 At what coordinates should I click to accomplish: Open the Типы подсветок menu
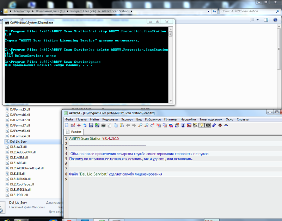211,119
